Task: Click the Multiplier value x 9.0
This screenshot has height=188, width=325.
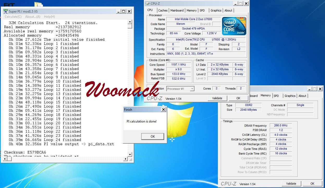Action: [x=178, y=69]
